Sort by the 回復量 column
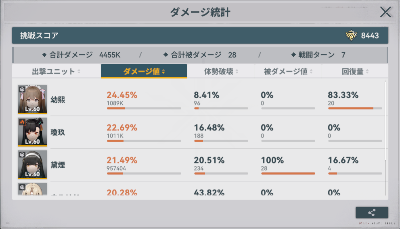Screen dimensions: 400x229 pos(355,72)
